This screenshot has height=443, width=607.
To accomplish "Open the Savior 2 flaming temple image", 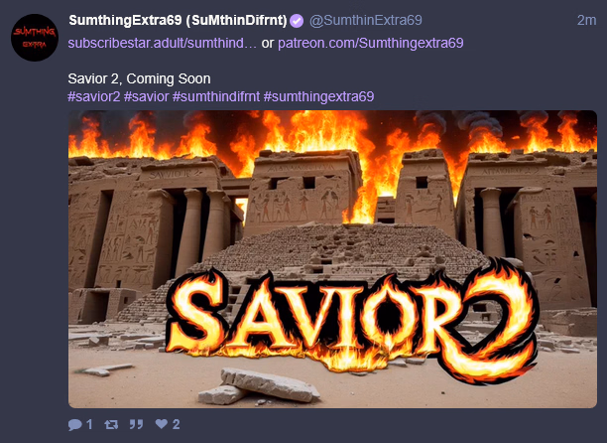I will [x=332, y=259].
